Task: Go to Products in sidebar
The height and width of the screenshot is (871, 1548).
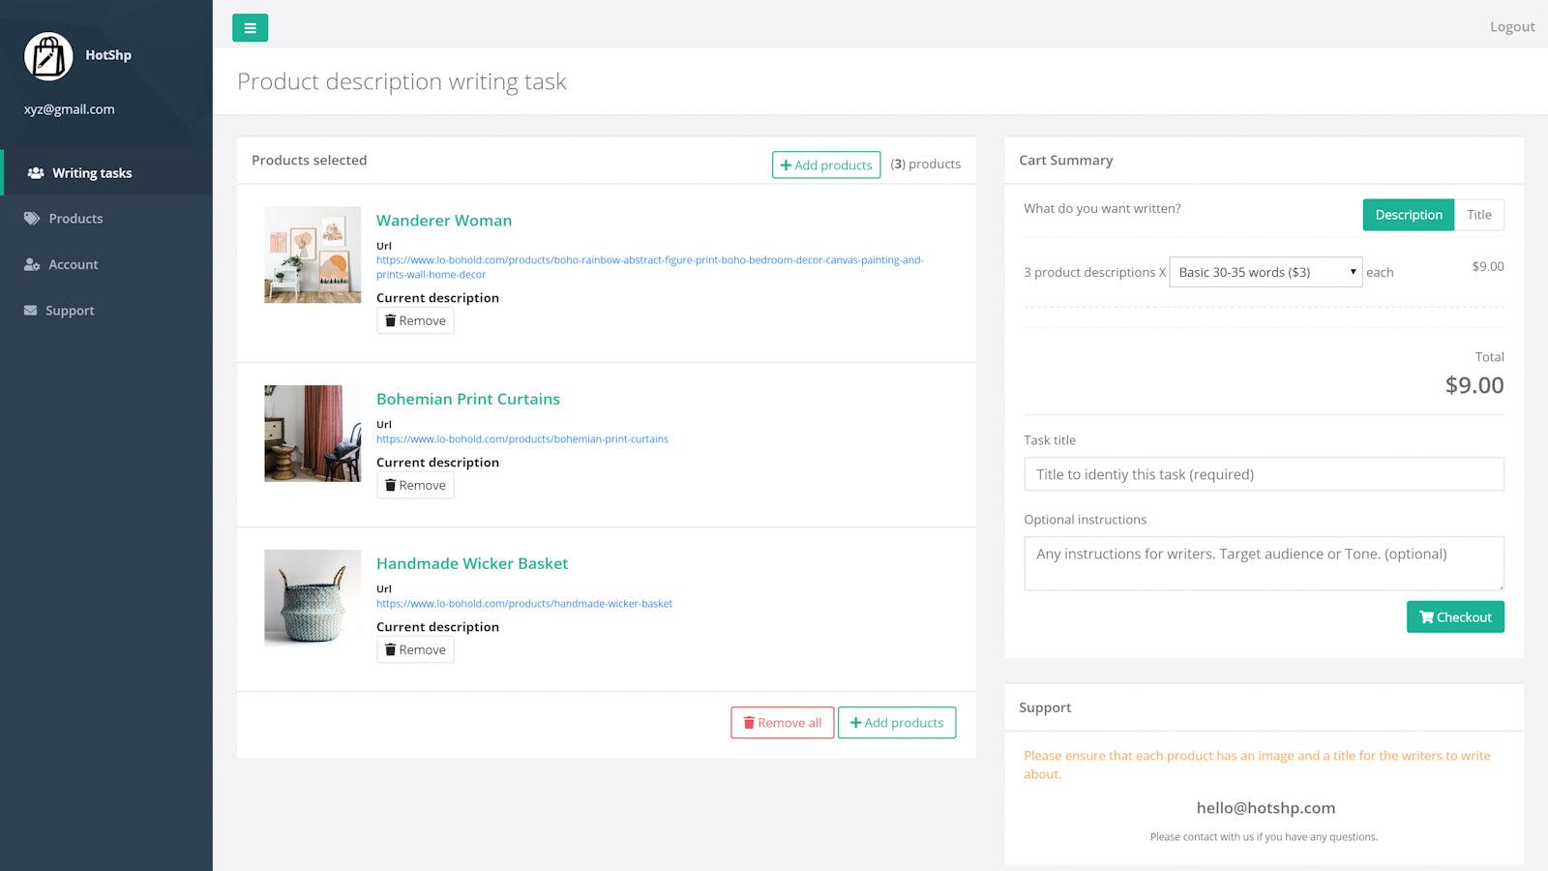Action: click(75, 219)
